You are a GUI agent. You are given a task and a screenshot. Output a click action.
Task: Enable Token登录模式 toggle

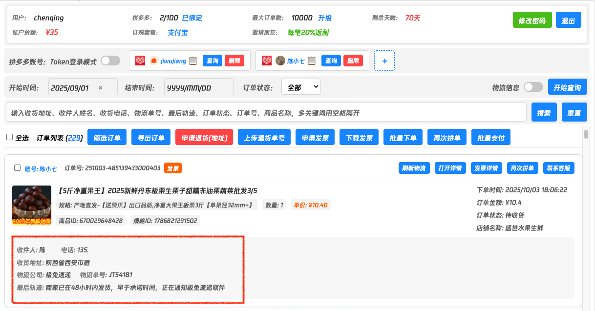110,61
